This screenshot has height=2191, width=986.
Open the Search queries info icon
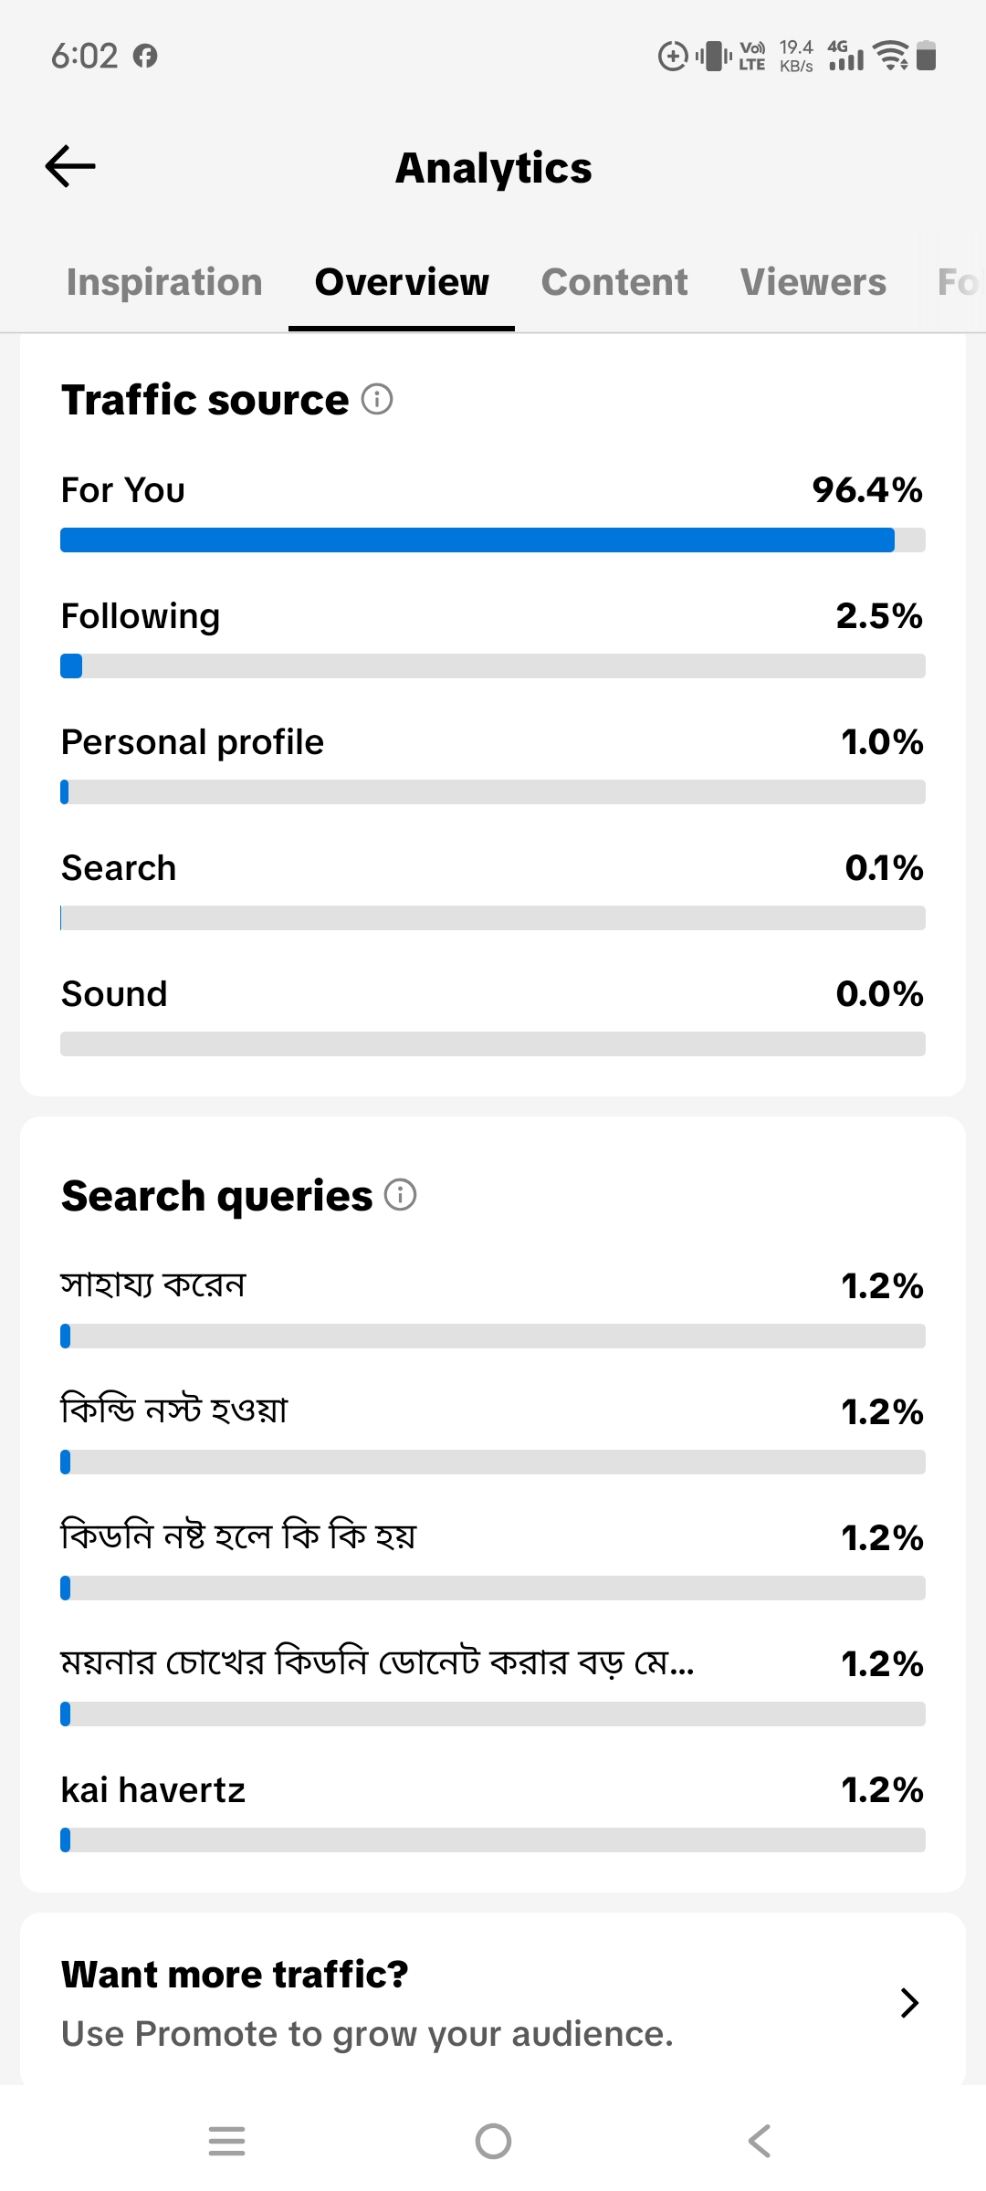pyautogui.click(x=401, y=1194)
